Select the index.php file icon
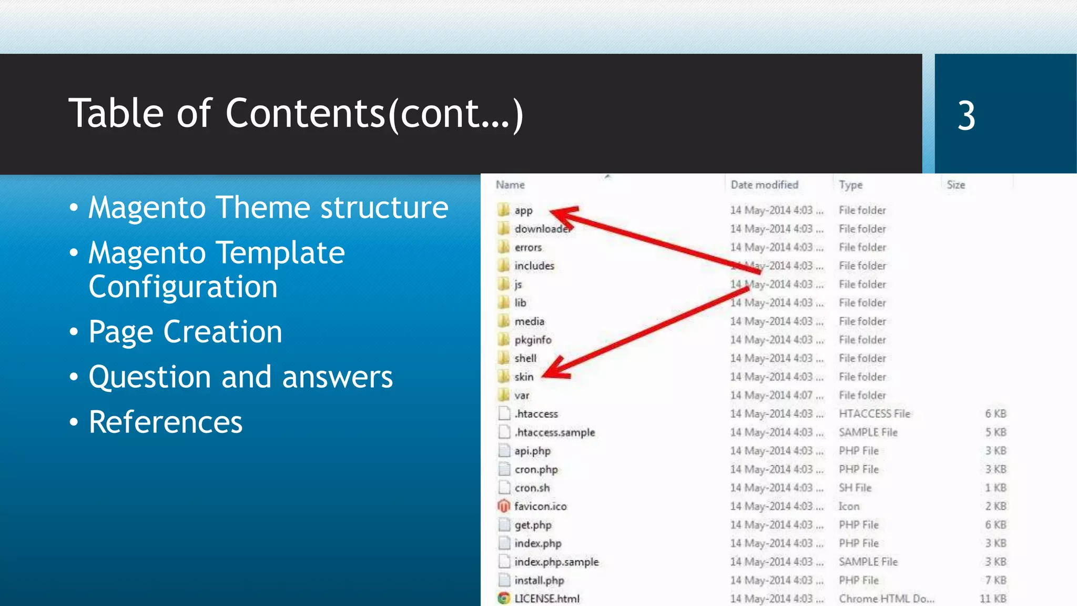 tap(504, 543)
